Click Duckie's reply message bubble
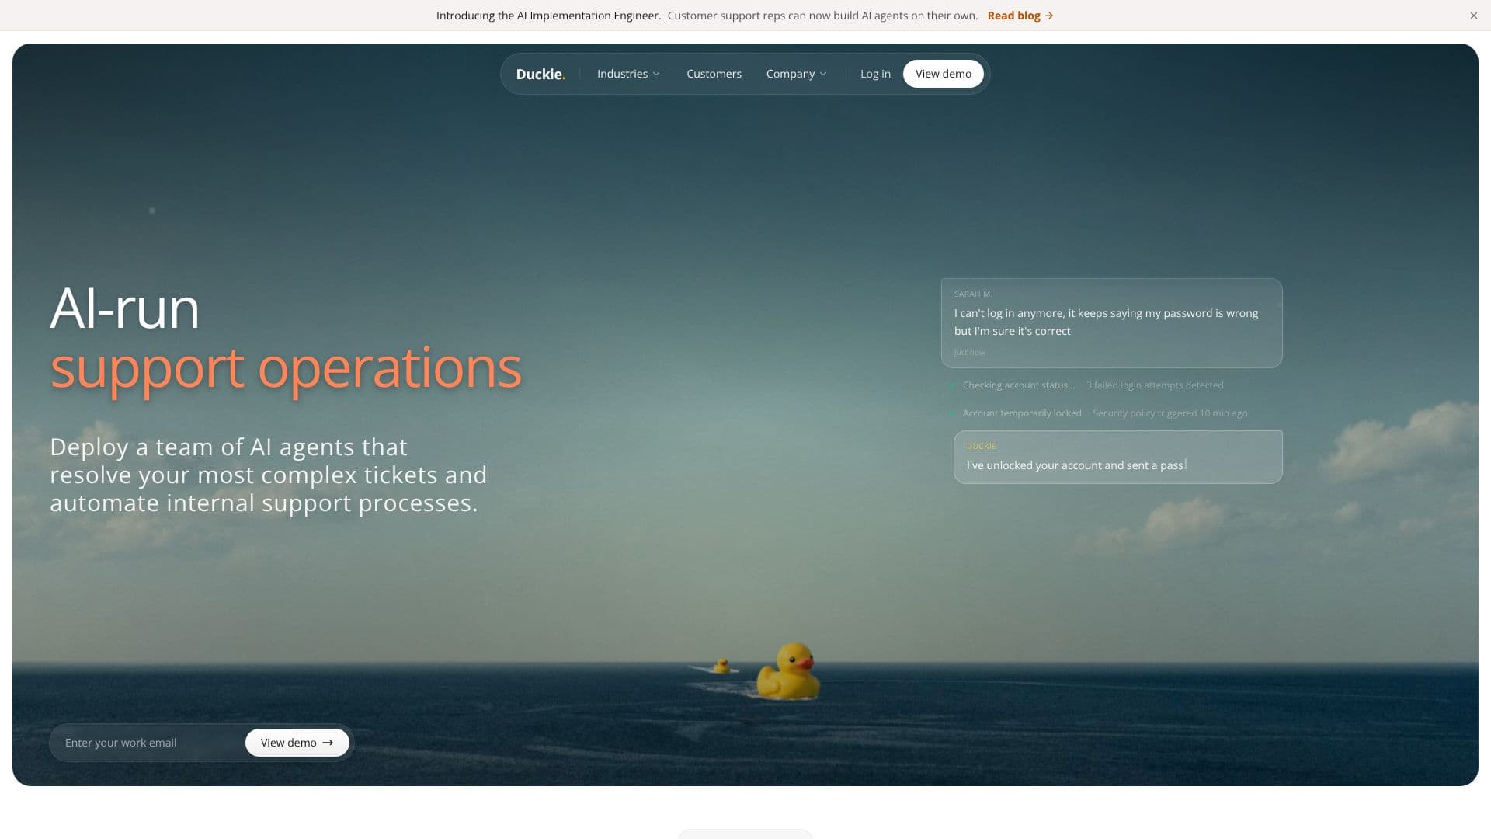Image resolution: width=1491 pixels, height=839 pixels. [1117, 457]
